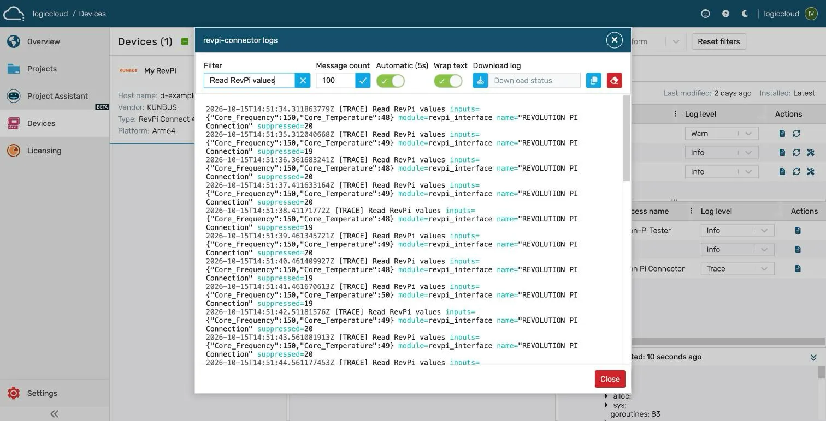Click the red Close button
The width and height of the screenshot is (826, 421).
(x=610, y=379)
